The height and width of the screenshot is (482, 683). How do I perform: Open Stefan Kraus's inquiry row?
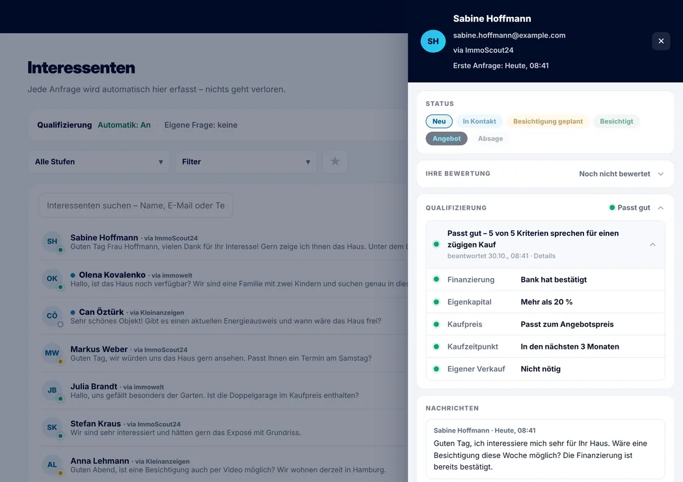[x=224, y=427]
